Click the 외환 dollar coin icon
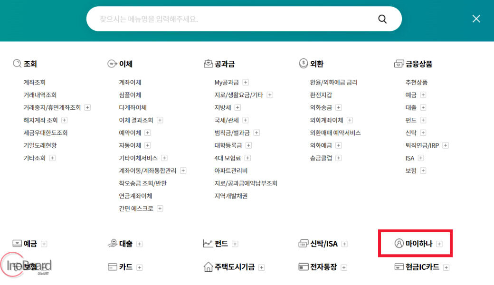The width and height of the screenshot is (494, 285). 303,63
